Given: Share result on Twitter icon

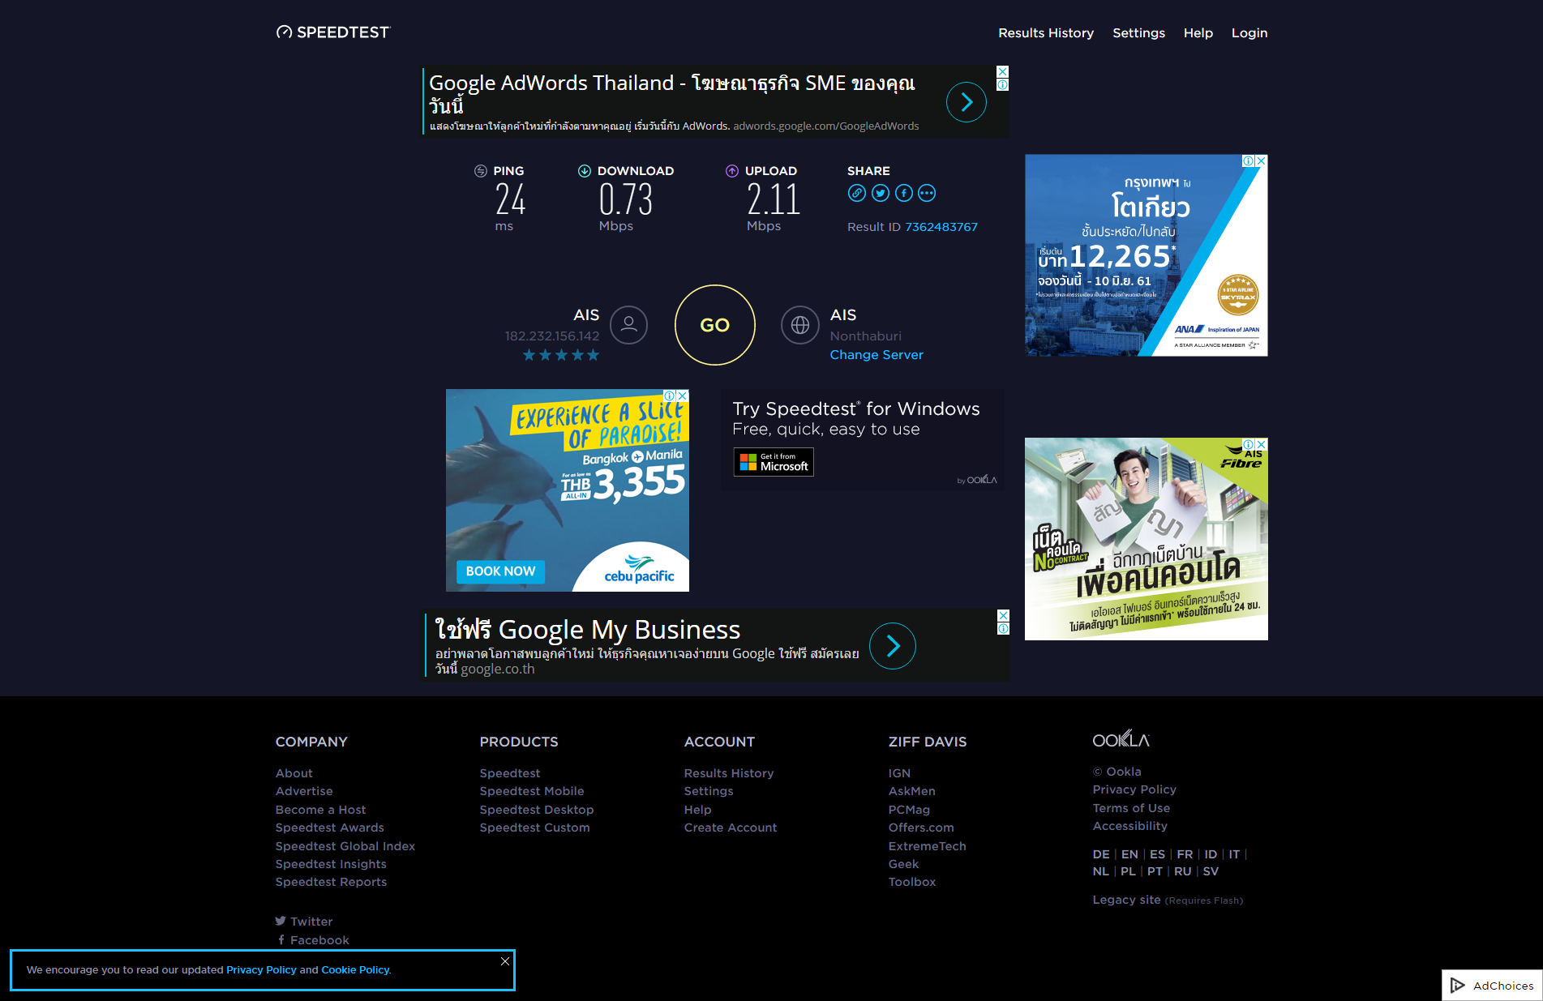Looking at the screenshot, I should (x=881, y=193).
